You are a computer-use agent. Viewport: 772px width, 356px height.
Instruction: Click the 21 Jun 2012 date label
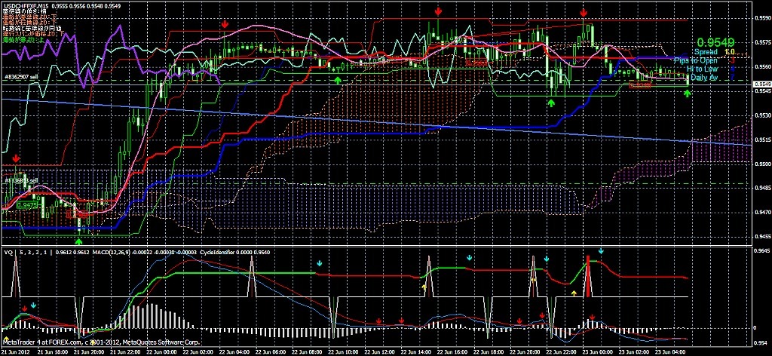16,352
